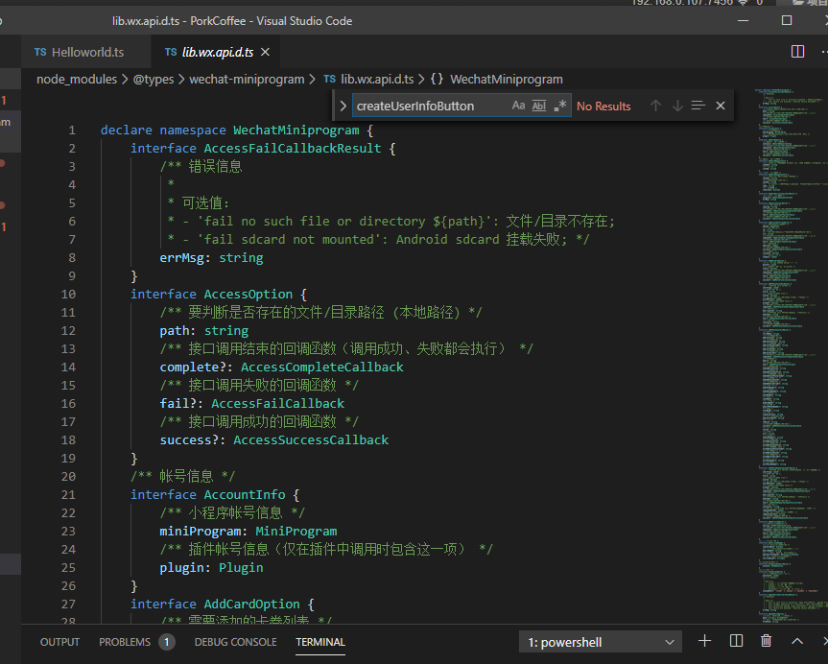Create a new terminal with plus icon
This screenshot has width=828, height=664.
coord(704,641)
